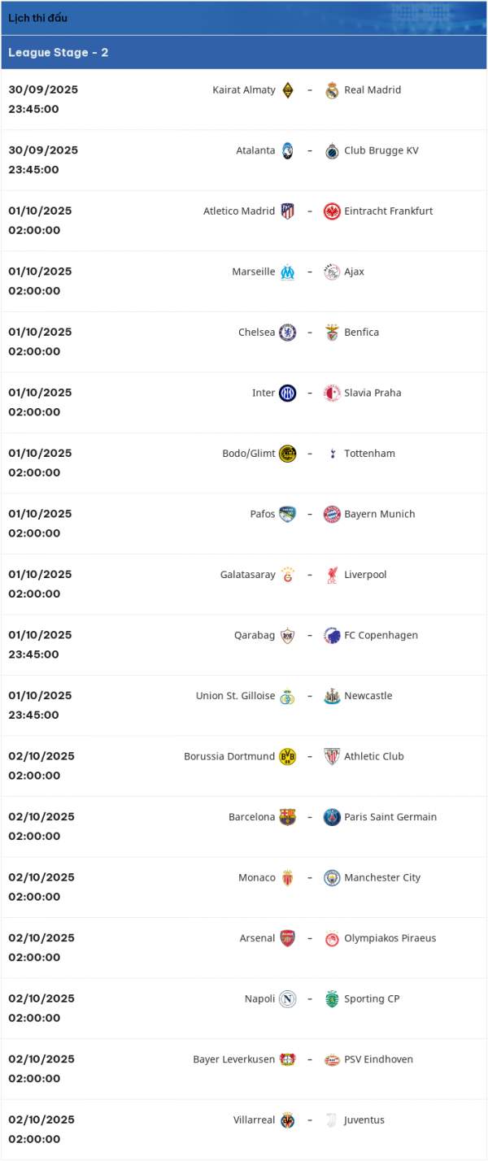Click the Atletico Madrid crest icon

coord(287,211)
